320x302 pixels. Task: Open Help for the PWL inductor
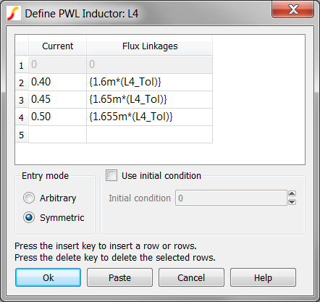tap(263, 277)
